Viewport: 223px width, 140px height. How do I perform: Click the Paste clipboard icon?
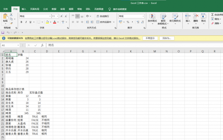click(5, 16)
